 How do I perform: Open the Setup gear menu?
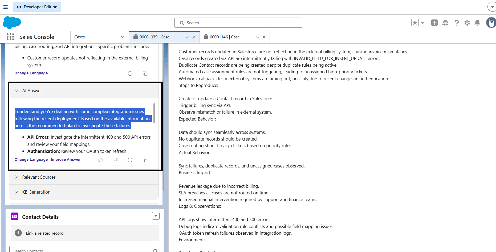(467, 23)
